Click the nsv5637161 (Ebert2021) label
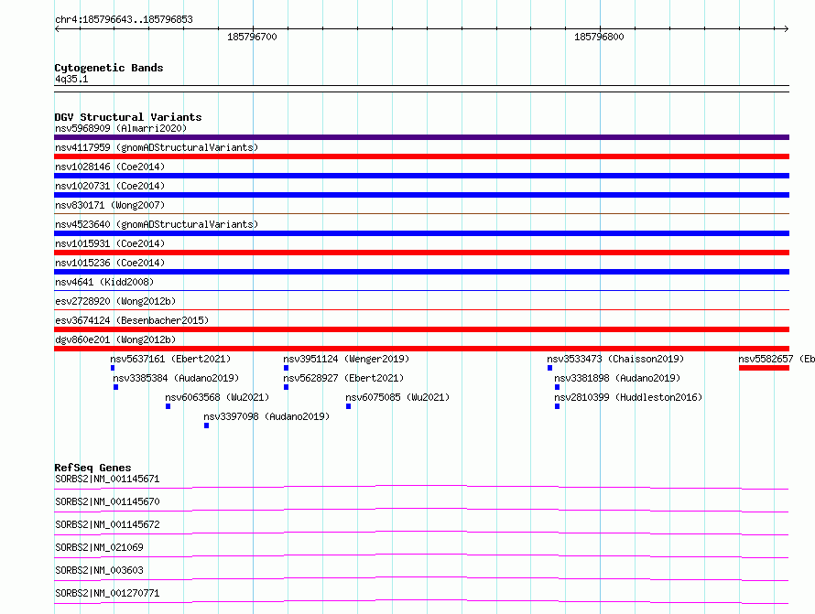This screenshot has height=614, width=815. click(x=170, y=359)
